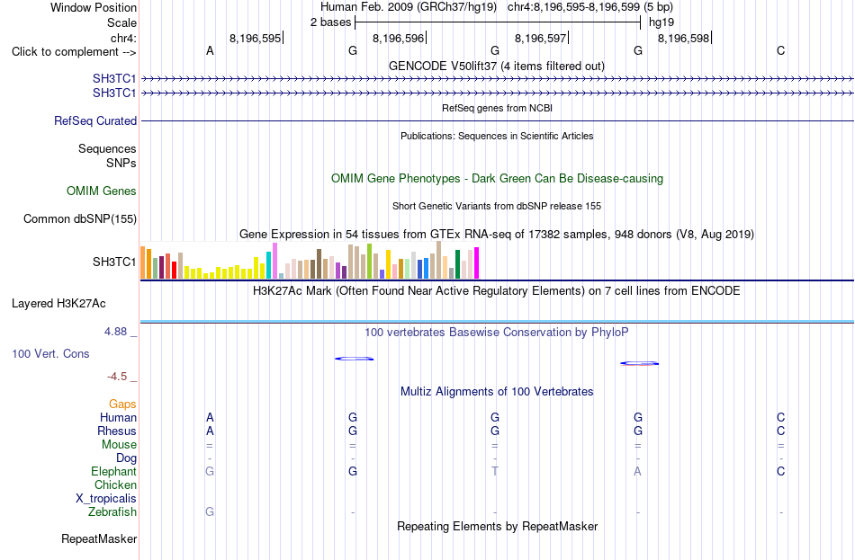Viewport: 855px width, 560px height.
Task: Click the Zebrafish species label
Action: click(112, 512)
